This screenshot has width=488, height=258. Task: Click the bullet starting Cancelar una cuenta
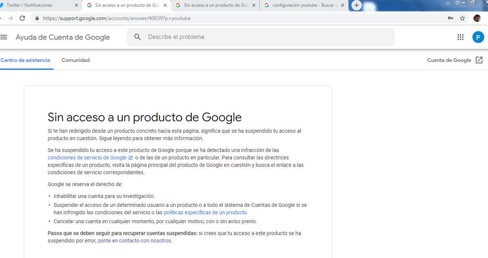(x=155, y=221)
